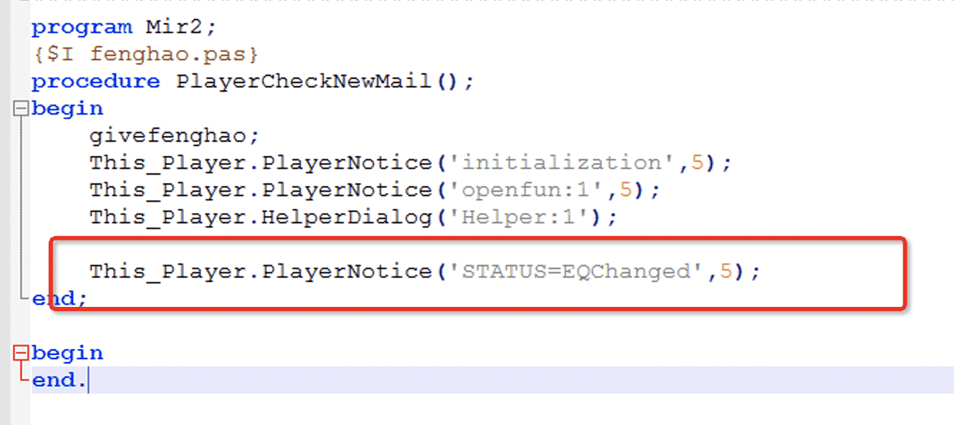Click the 'initialization' string literal
This screenshot has height=425, width=954.
coord(562,163)
